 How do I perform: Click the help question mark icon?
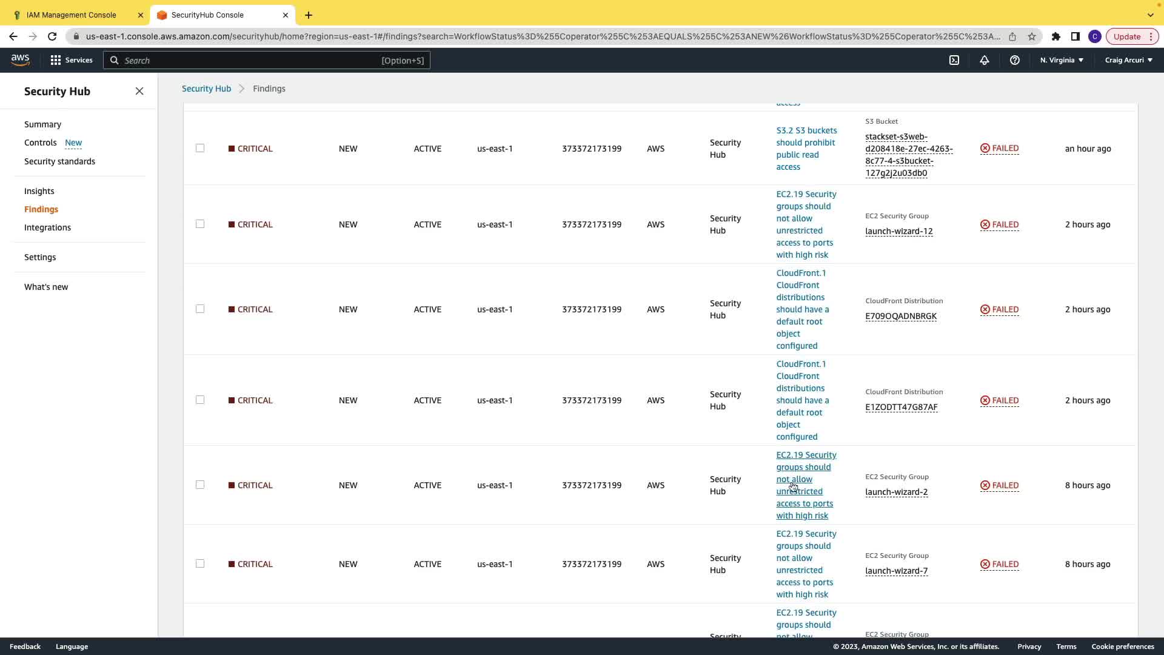tap(1015, 60)
